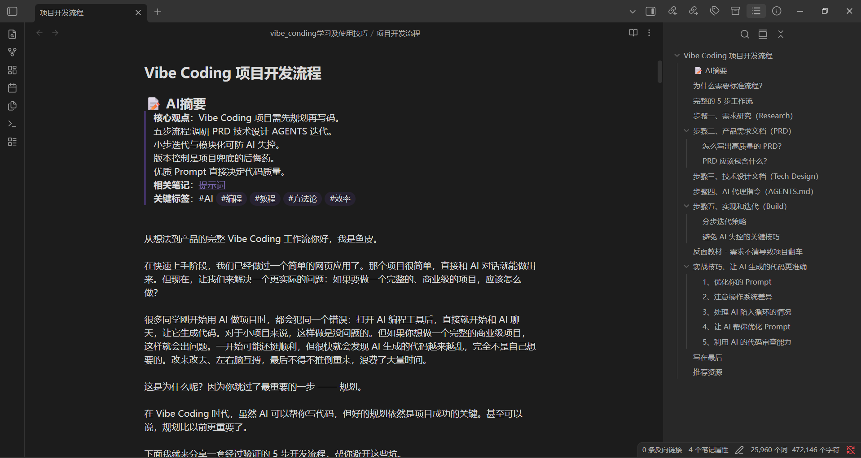This screenshot has height=458, width=861.
Task: Collapse Vibe Coding 项目开发流程 outline root
Action: point(677,56)
